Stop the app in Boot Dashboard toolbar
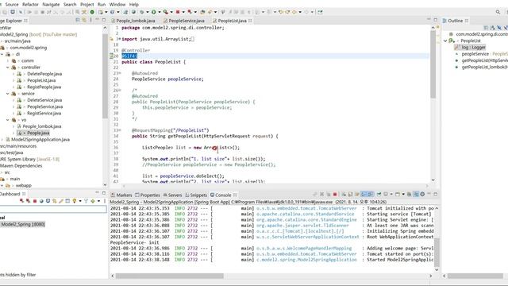This screenshot has width=508, height=286. click(x=35, y=201)
